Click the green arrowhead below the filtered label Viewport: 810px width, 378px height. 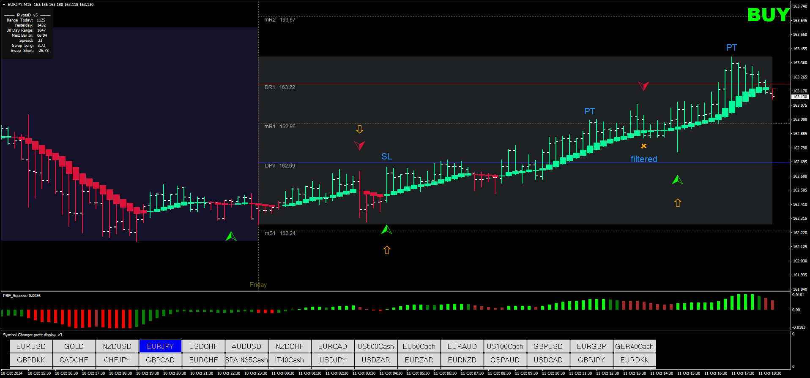677,180
